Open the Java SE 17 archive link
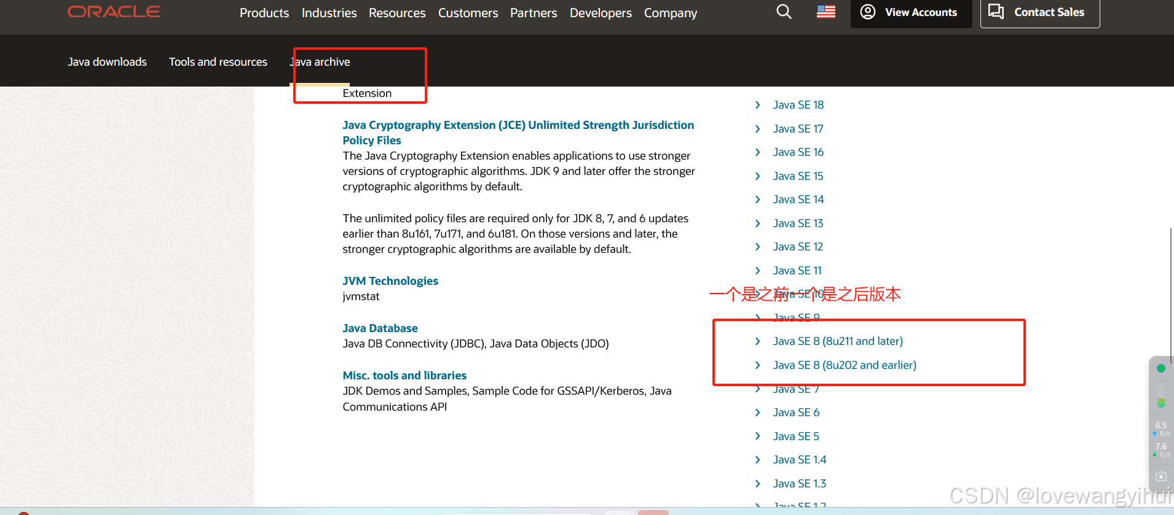The width and height of the screenshot is (1174, 515). pos(798,129)
